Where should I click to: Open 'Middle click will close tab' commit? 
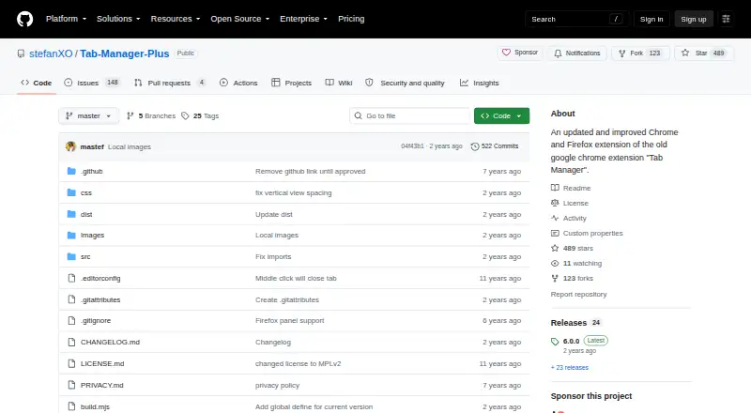[296, 279]
